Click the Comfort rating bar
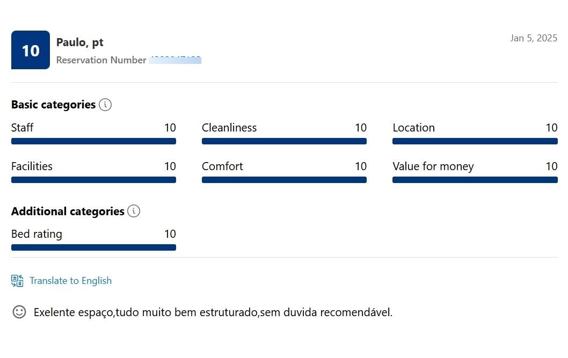Screen dimensions: 568x358 284,180
